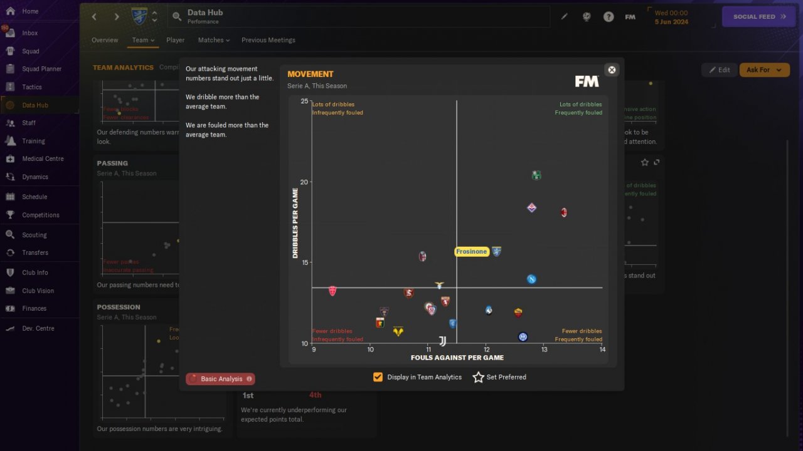Click the Passing mini chart thumbnail

(139, 229)
